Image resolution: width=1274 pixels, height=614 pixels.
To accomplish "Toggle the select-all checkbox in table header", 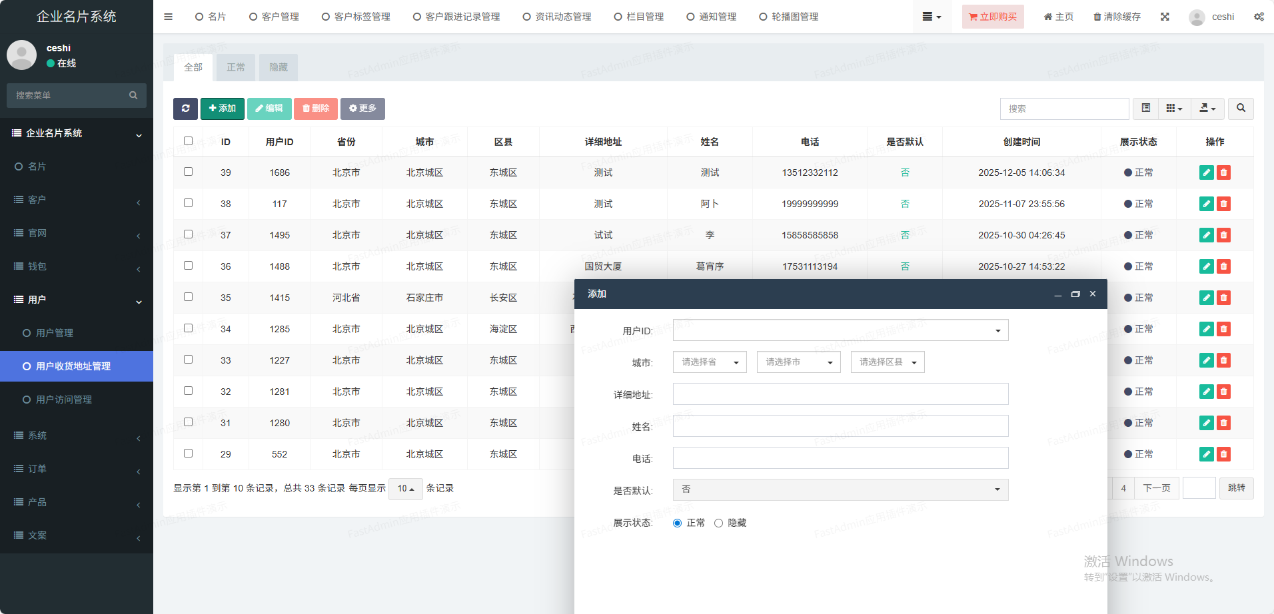I will click(x=188, y=141).
